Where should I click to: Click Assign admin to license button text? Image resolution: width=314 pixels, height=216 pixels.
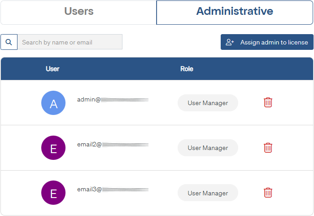click(274, 42)
